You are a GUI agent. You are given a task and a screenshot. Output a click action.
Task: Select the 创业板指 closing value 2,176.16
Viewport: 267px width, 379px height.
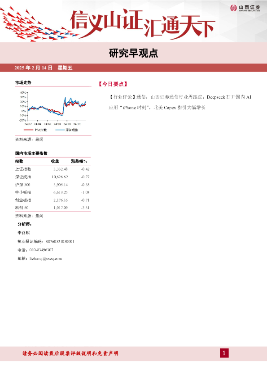click(61, 200)
